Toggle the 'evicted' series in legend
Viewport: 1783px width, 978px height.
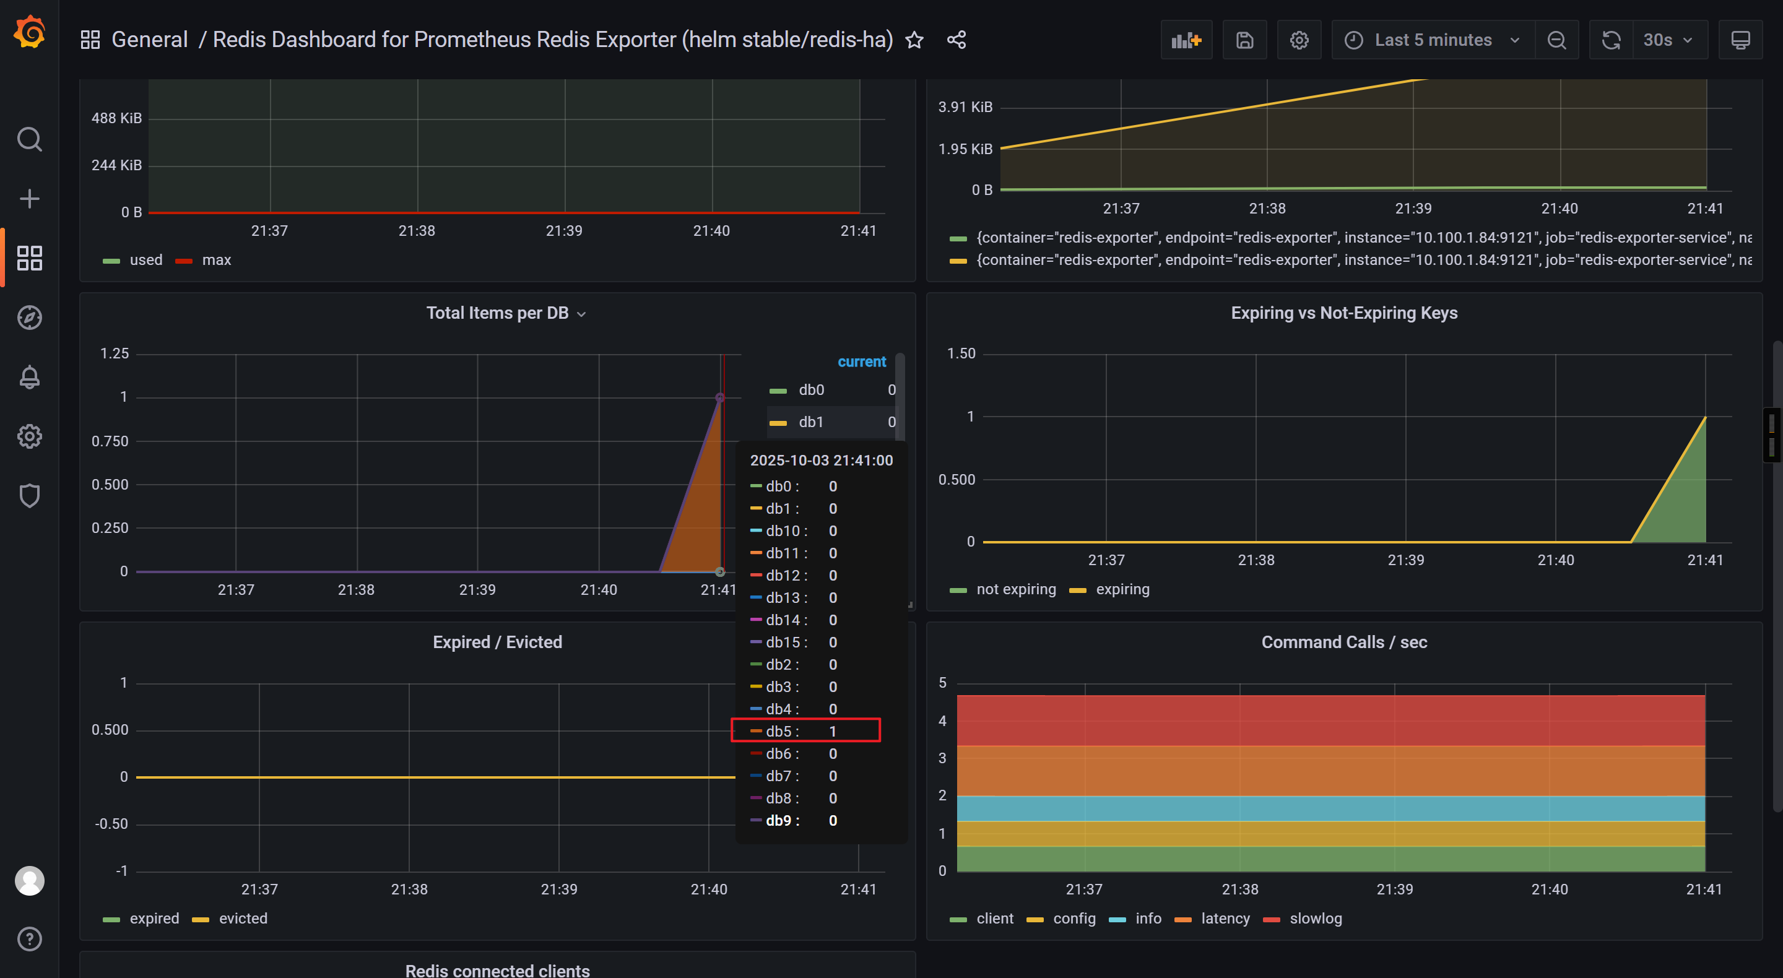click(x=242, y=919)
